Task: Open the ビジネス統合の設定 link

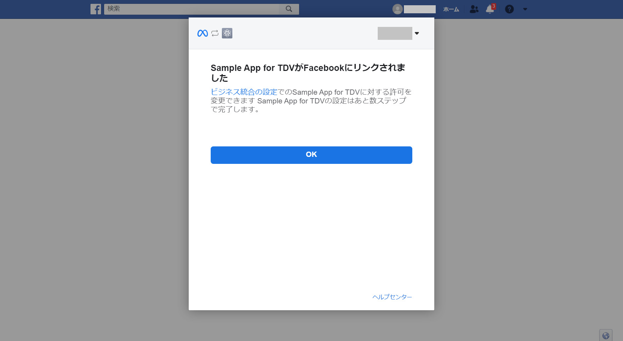Action: pos(244,92)
